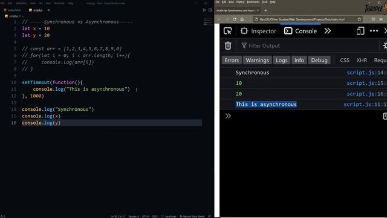This screenshot has height=218, width=387.
Task: Focus the Filter Output field
Action: (308, 46)
